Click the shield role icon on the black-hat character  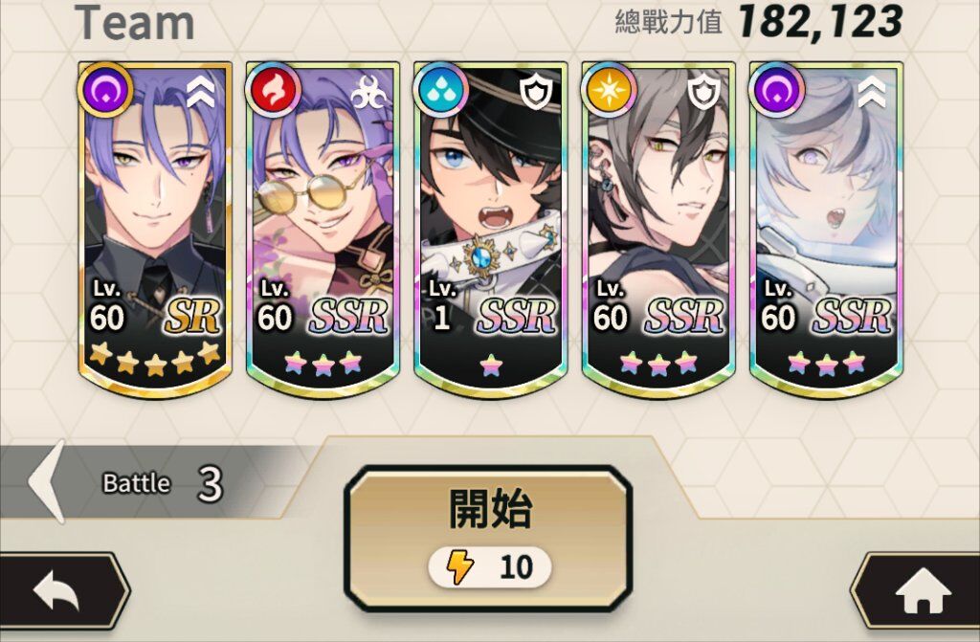pos(537,93)
